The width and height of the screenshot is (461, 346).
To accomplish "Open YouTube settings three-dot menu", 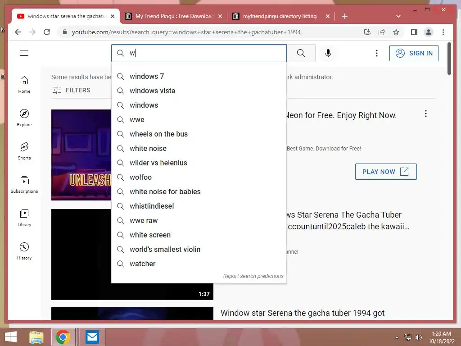I will 377,53.
